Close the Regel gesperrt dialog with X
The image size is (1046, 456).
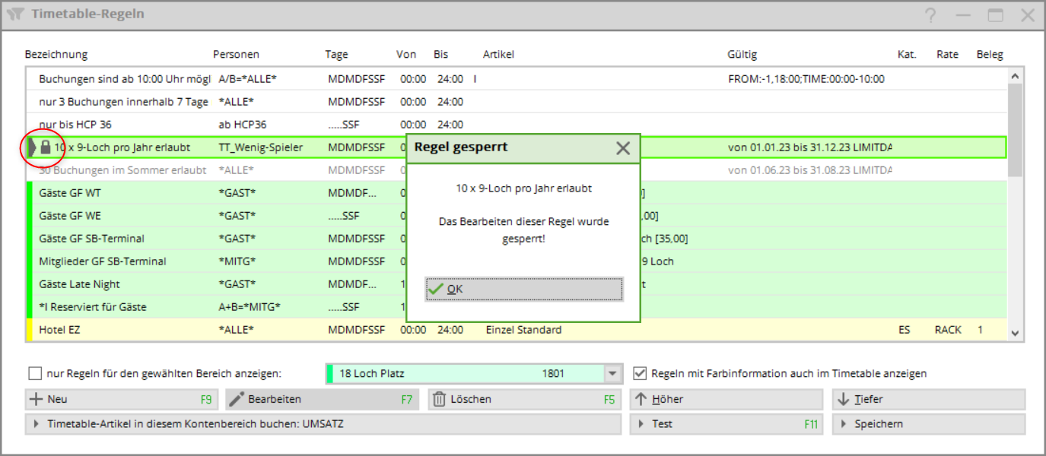(x=622, y=148)
